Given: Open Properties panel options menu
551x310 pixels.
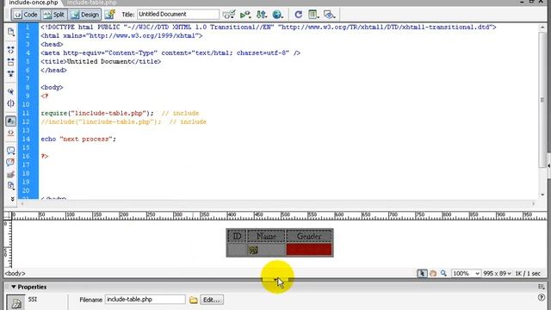Looking at the screenshot, I should tap(542, 287).
